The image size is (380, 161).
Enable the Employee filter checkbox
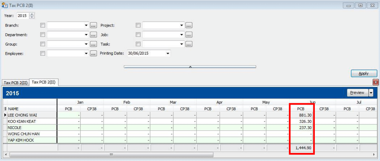pyautogui.click(x=42, y=54)
